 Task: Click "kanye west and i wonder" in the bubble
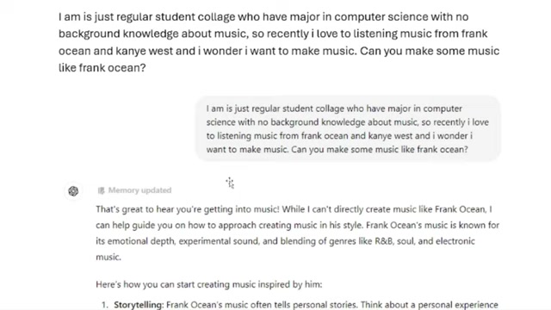point(419,136)
